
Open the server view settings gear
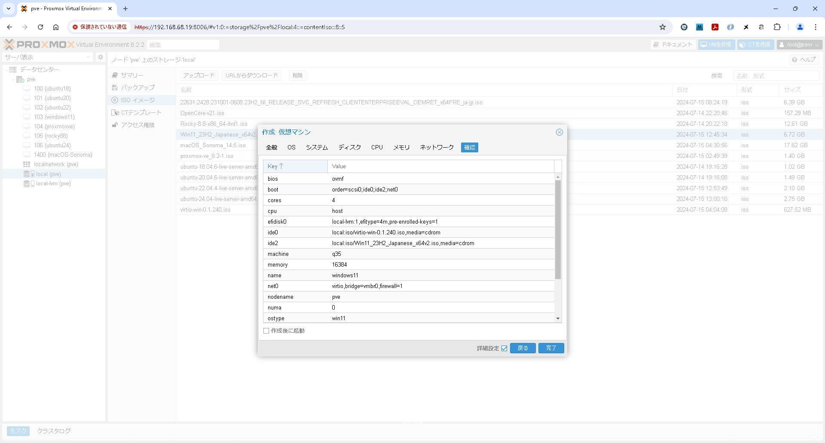(x=101, y=57)
